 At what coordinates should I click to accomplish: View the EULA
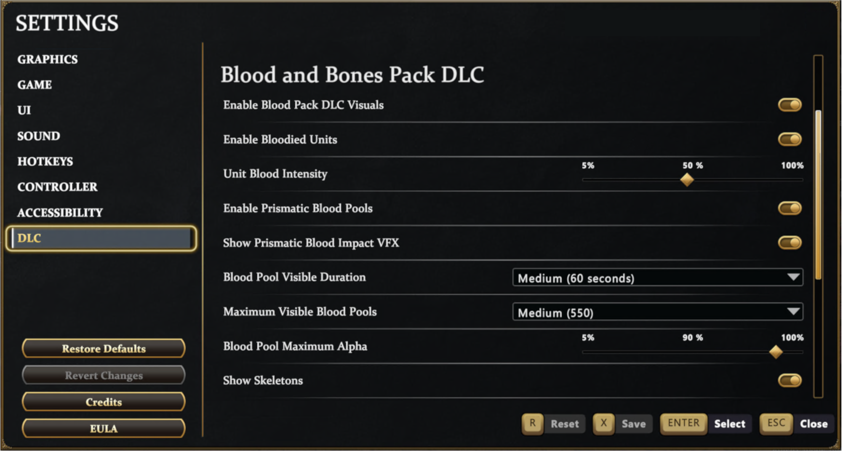click(104, 428)
